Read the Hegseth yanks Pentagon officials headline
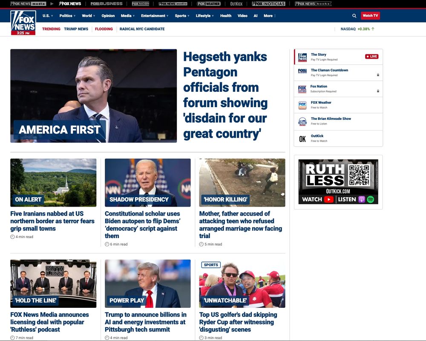This screenshot has width=426, height=341. click(x=225, y=95)
